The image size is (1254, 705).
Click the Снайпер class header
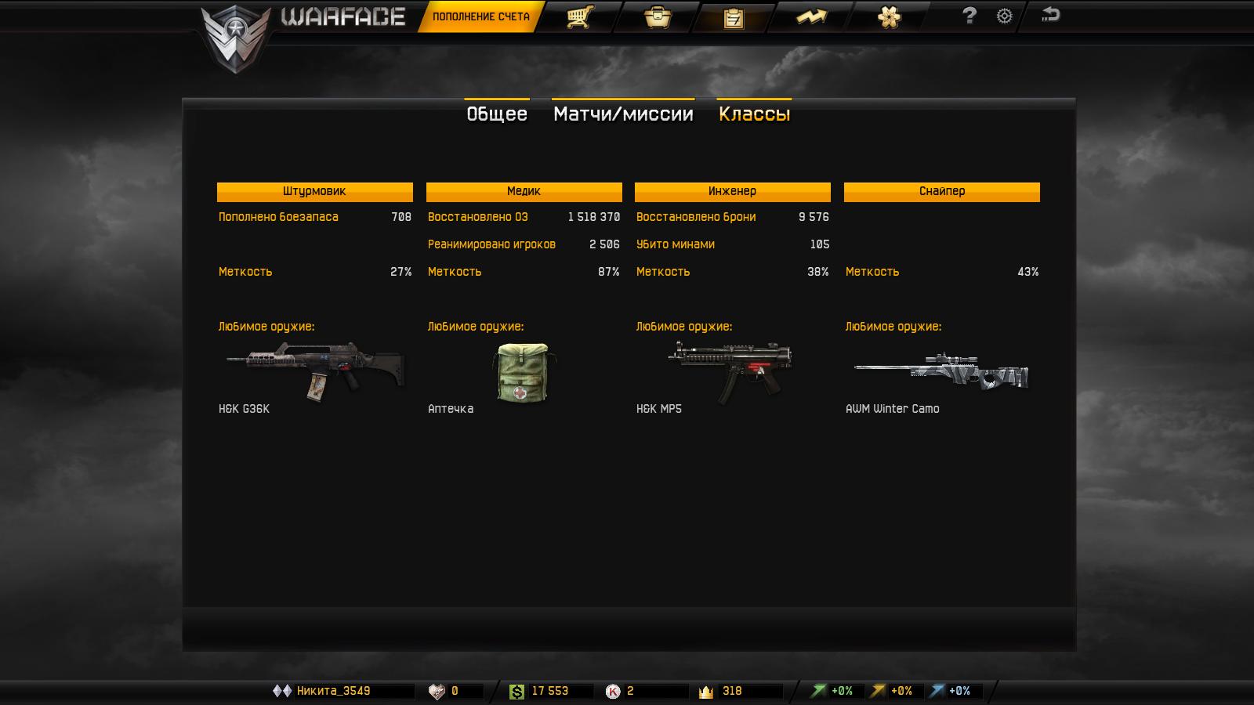(941, 192)
